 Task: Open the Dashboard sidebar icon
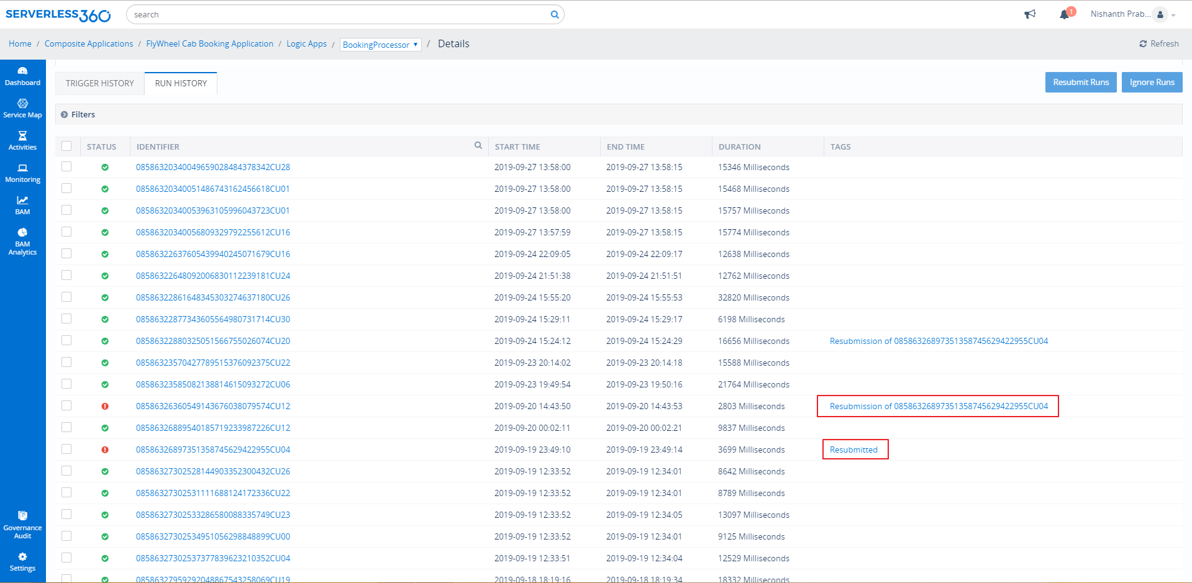click(22, 71)
